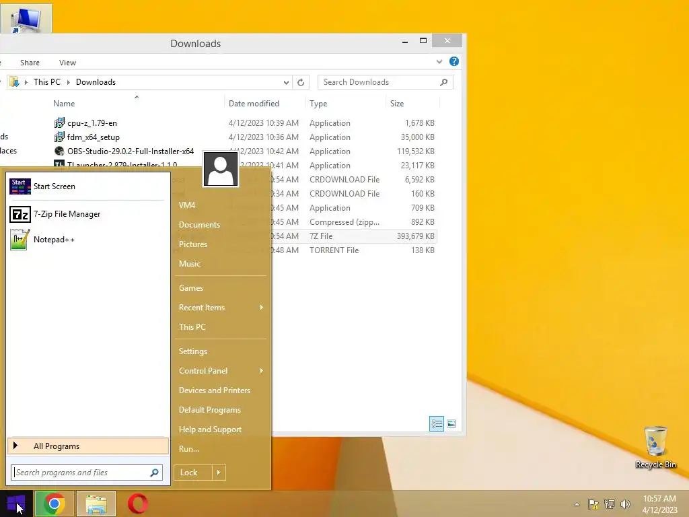Select the Compressed (zipp... 892 KB row
Viewport: 689px width, 517px height.
tap(354, 222)
